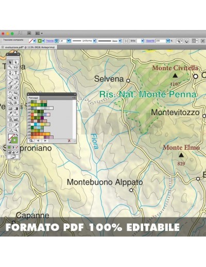Open Adobe Bridge from the top bar

(29, 33)
